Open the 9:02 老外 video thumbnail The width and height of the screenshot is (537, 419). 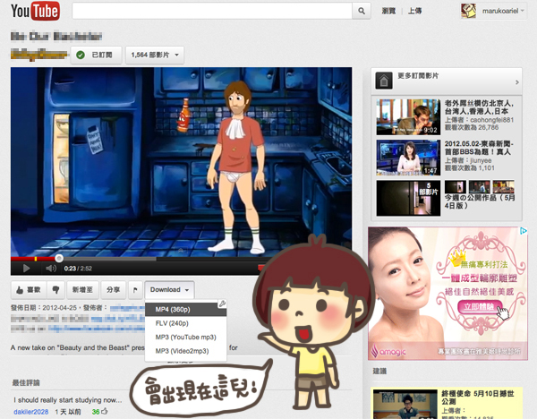pos(408,117)
